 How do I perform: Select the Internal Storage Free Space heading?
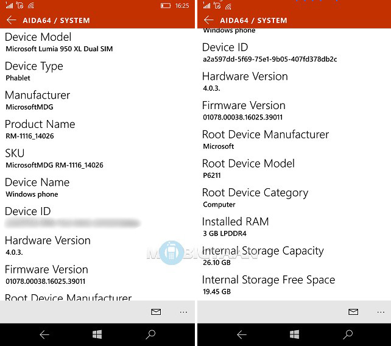coord(269,280)
